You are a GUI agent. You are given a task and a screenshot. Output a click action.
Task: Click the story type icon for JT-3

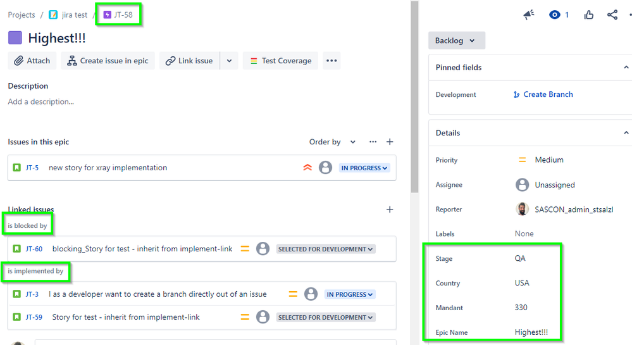coord(16,294)
